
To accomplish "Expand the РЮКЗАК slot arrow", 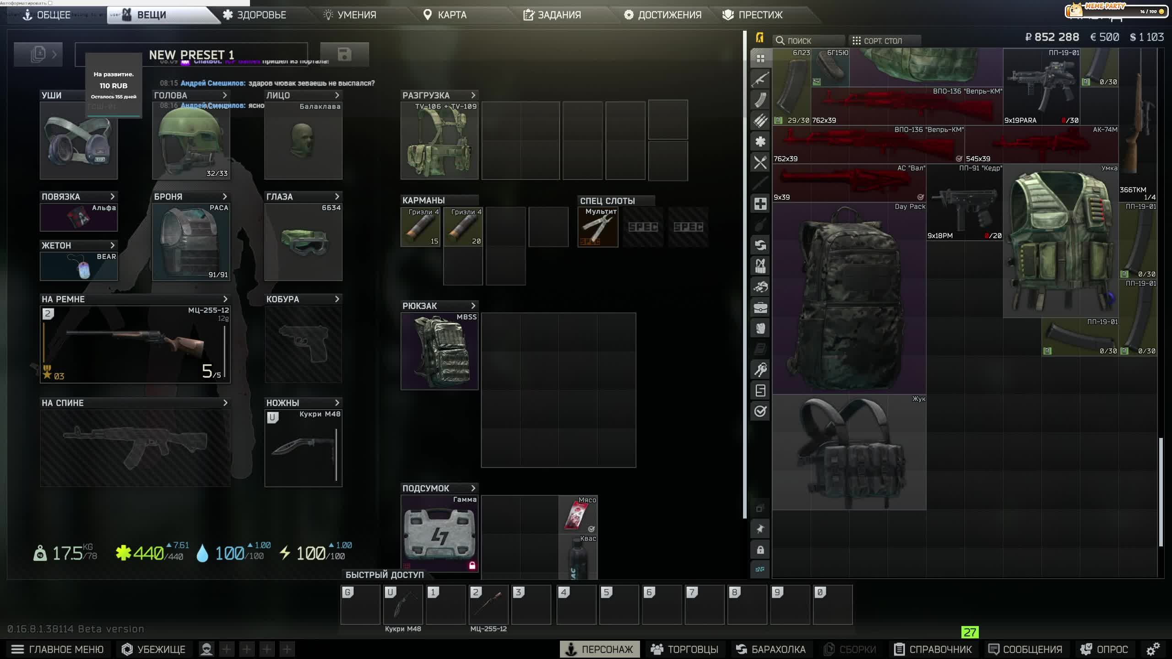I will click(x=473, y=306).
